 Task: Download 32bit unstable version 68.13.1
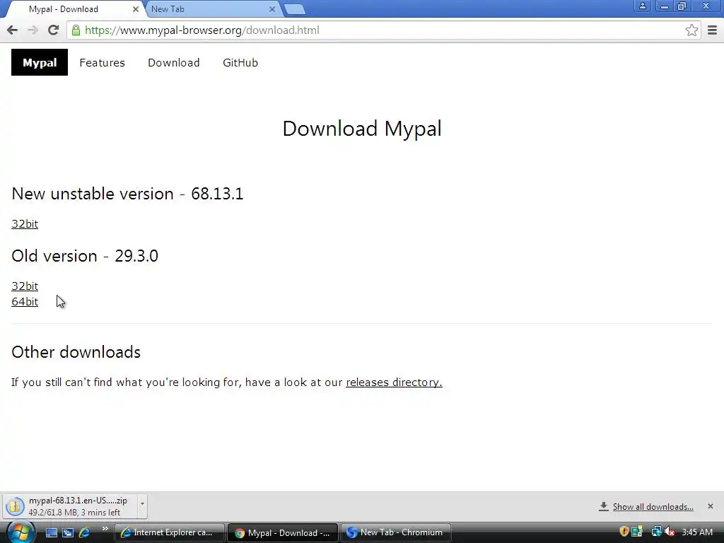[25, 224]
